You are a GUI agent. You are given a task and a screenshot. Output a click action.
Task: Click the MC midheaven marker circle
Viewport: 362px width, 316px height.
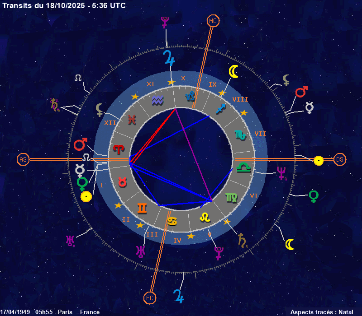pyautogui.click(x=213, y=21)
